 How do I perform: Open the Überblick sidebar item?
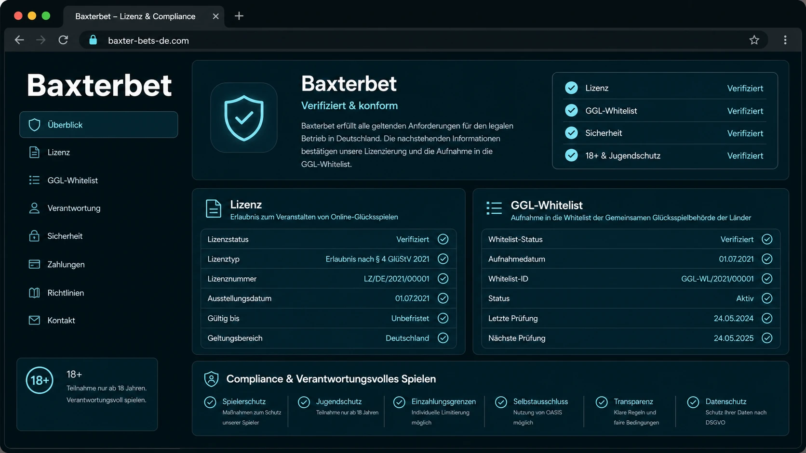click(x=98, y=125)
